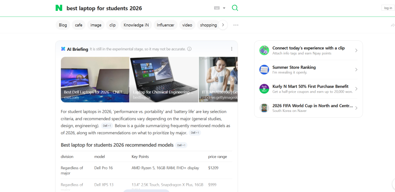Open the Influencer tab
Viewport: 395px width, 192px height.
[x=165, y=25]
